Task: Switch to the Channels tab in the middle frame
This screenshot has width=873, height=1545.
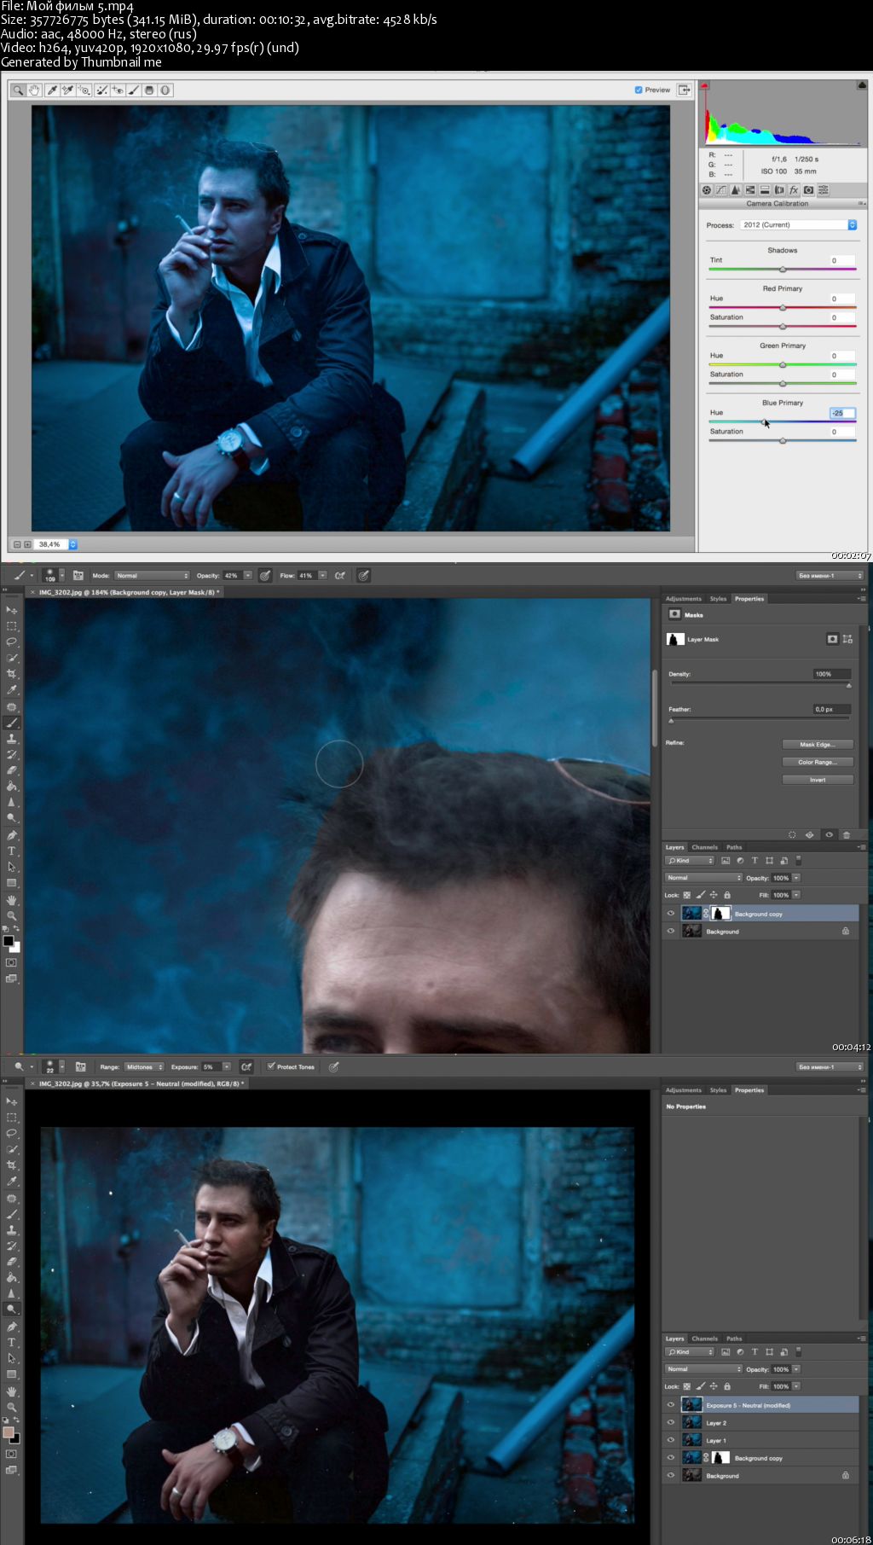Action: (705, 847)
